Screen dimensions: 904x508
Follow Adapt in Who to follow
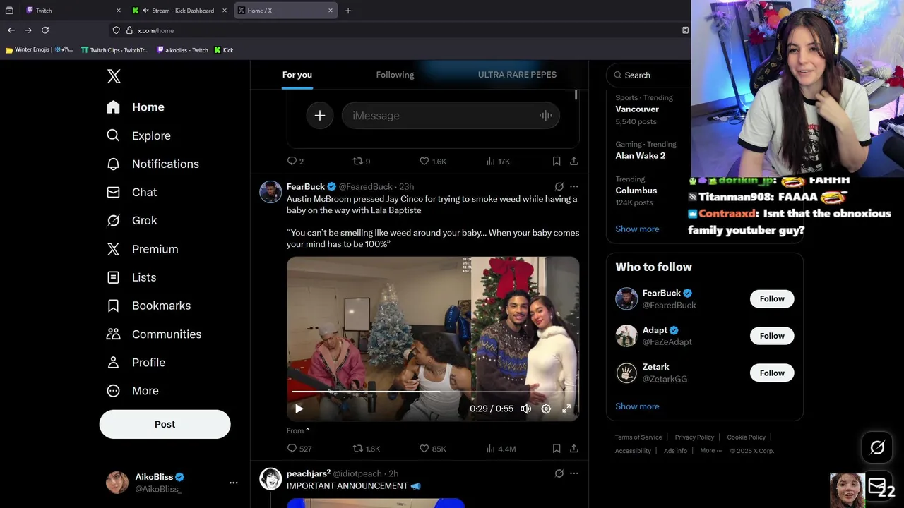pyautogui.click(x=772, y=336)
